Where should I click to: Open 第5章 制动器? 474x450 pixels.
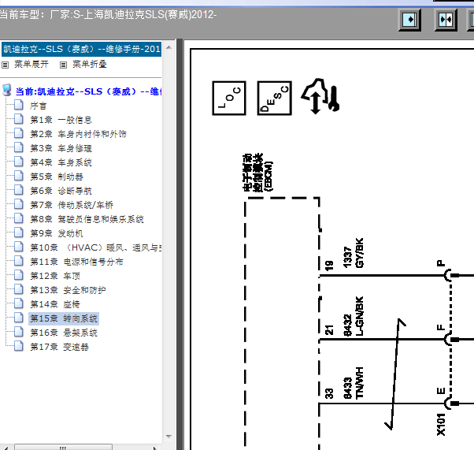pos(56,177)
